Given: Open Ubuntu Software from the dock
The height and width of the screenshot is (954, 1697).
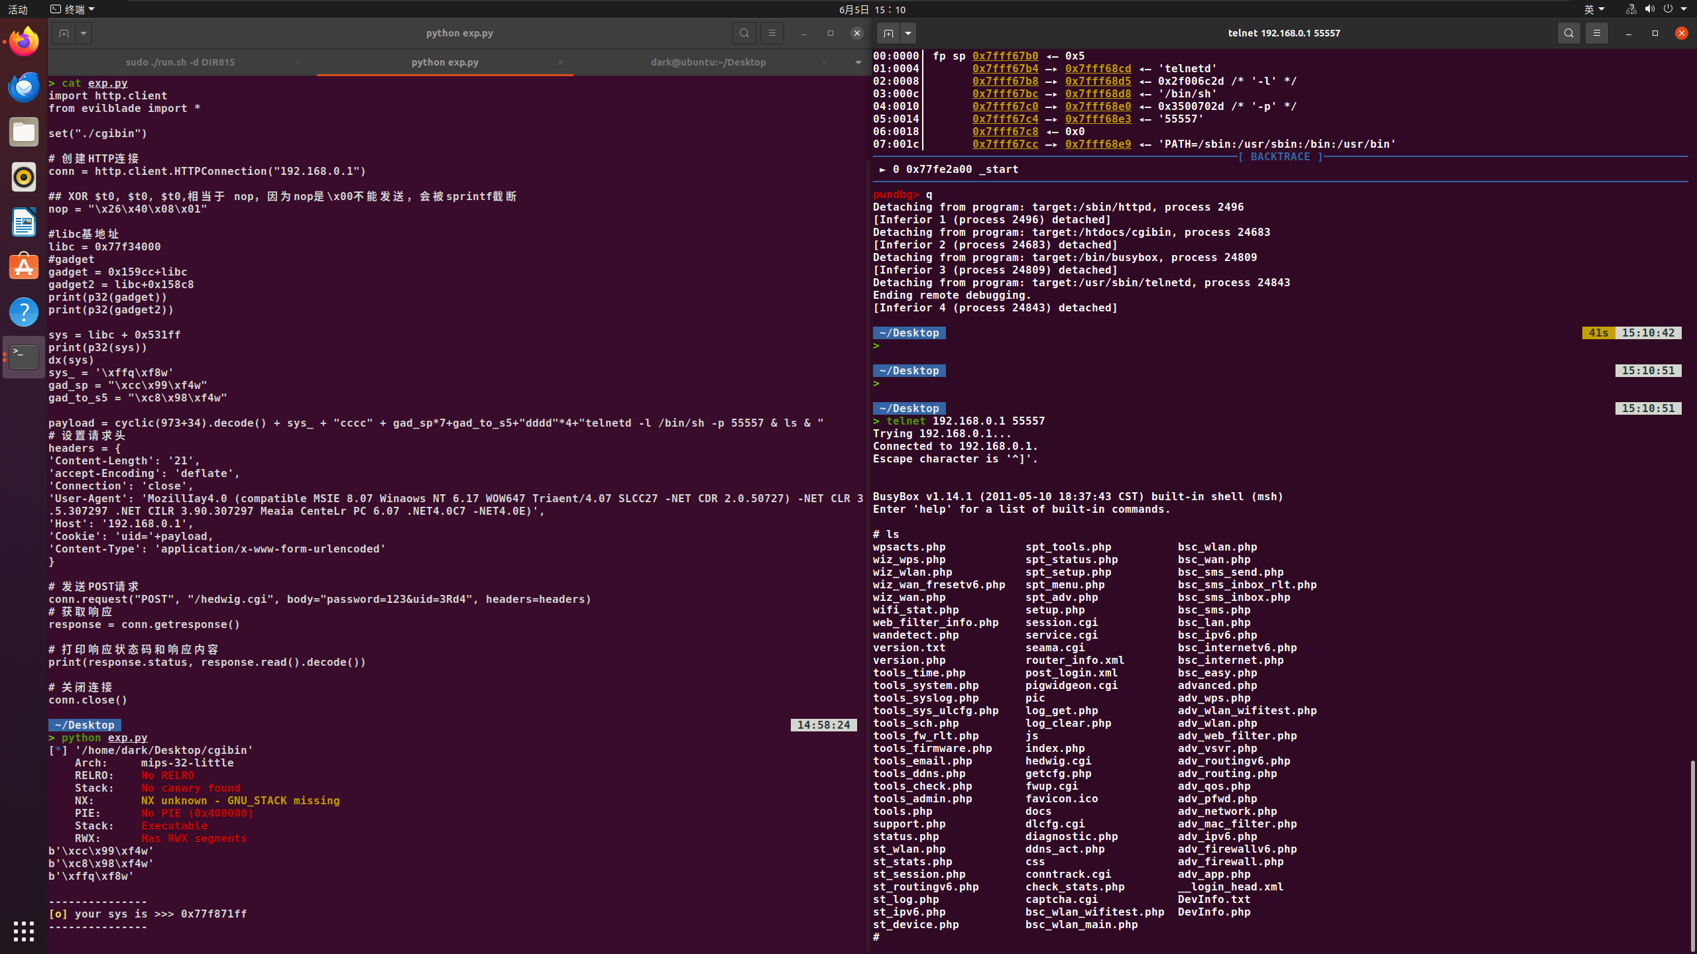Looking at the screenshot, I should [x=24, y=267].
